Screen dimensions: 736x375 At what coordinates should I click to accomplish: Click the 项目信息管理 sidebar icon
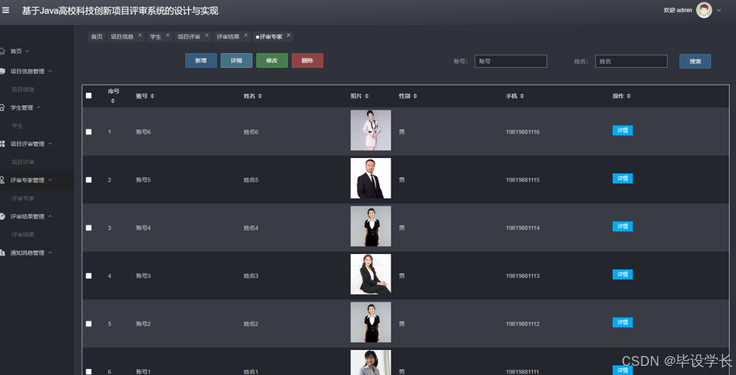(x=2, y=71)
